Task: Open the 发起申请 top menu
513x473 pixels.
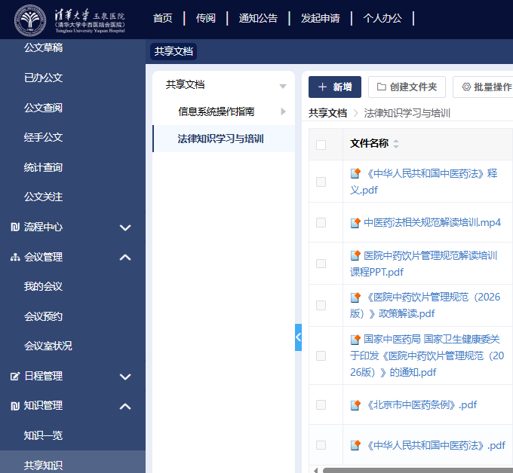Action: (321, 18)
